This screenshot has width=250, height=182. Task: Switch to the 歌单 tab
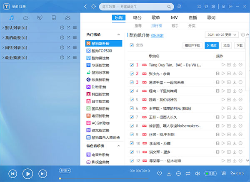point(156,17)
